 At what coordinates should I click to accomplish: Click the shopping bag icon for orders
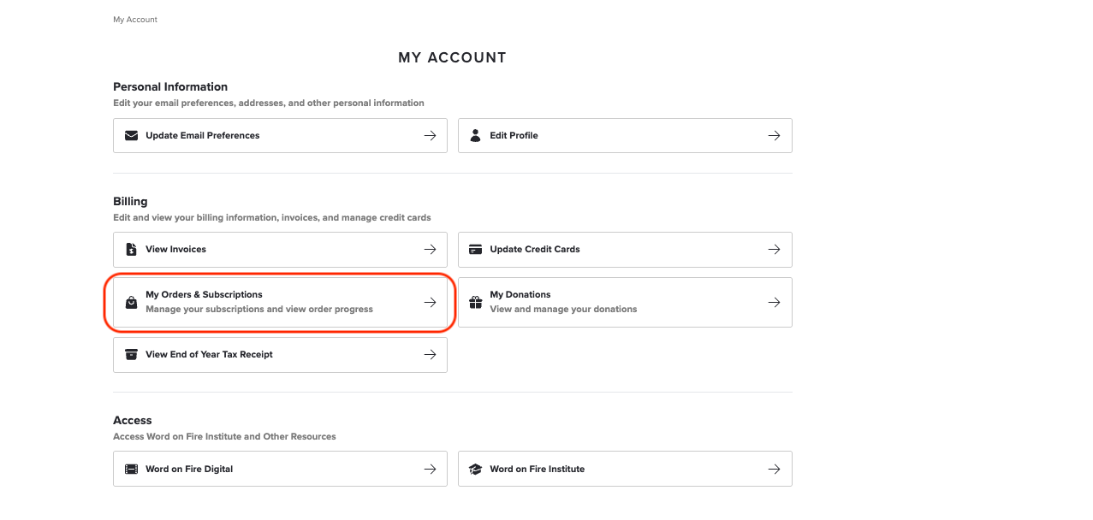[131, 302]
